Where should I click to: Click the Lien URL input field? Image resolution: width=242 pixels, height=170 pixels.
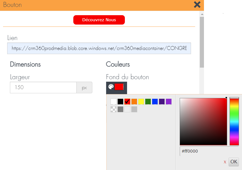(x=99, y=48)
